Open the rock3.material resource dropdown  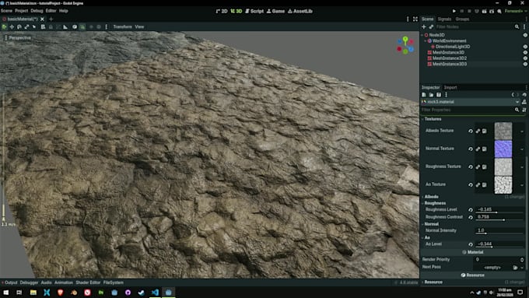coord(517,102)
